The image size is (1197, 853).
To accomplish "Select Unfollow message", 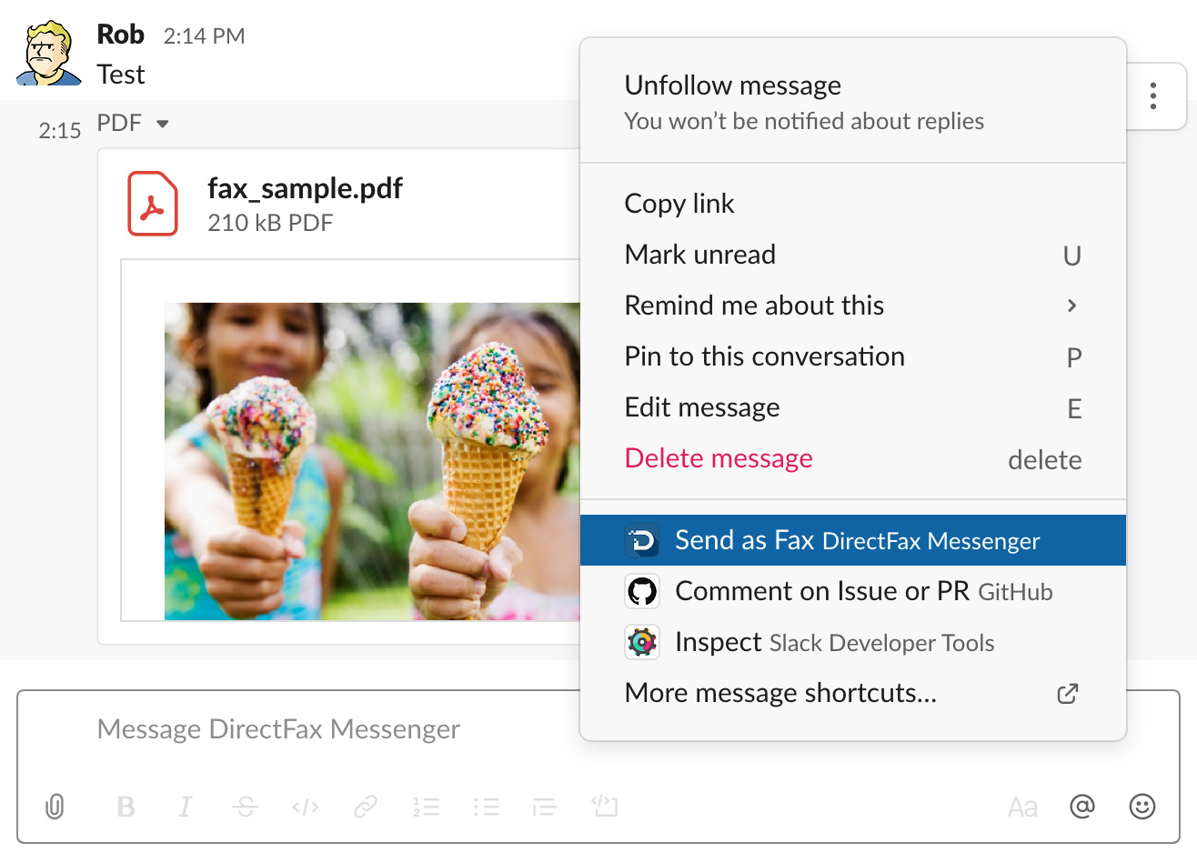I will tap(853, 102).
